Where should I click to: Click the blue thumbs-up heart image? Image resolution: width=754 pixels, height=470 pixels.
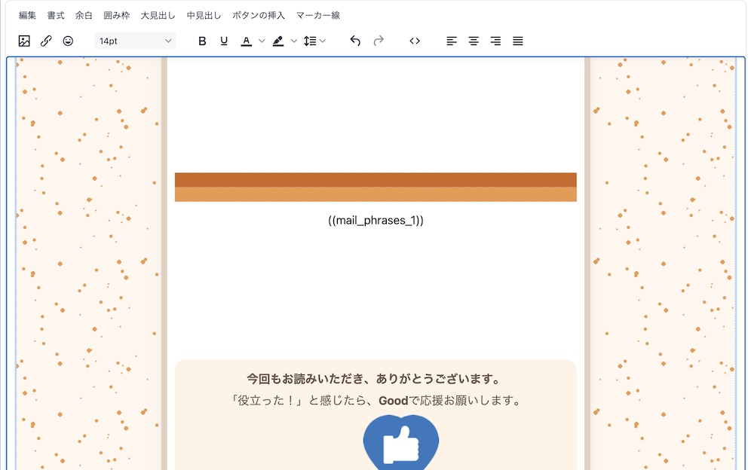click(x=400, y=443)
